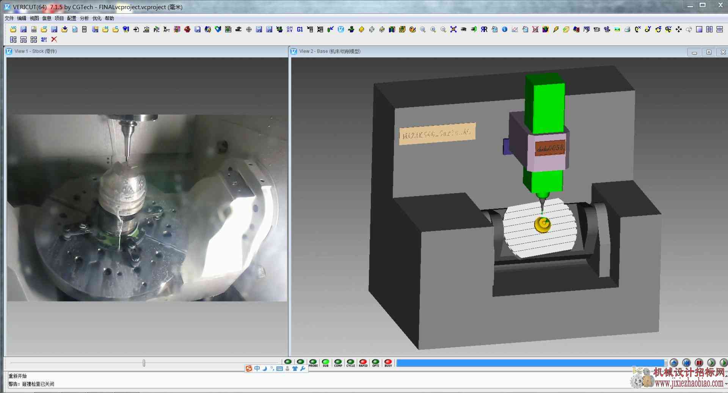Click the Rewind to start button

tap(686, 363)
